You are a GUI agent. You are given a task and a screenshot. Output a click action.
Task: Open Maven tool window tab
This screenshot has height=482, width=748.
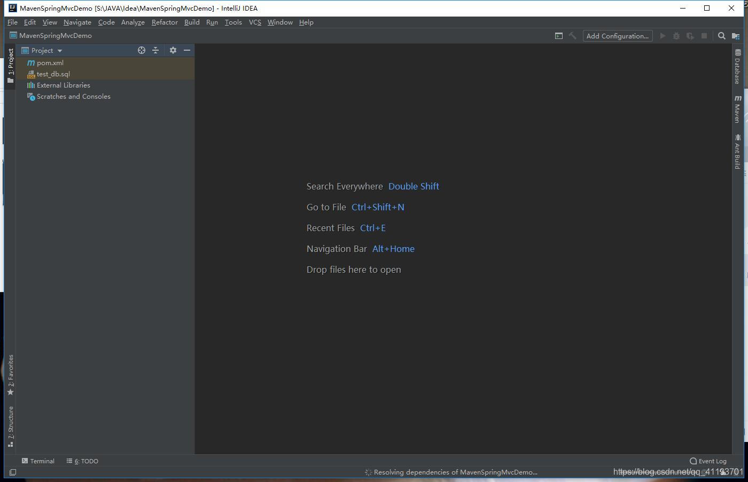(x=737, y=109)
